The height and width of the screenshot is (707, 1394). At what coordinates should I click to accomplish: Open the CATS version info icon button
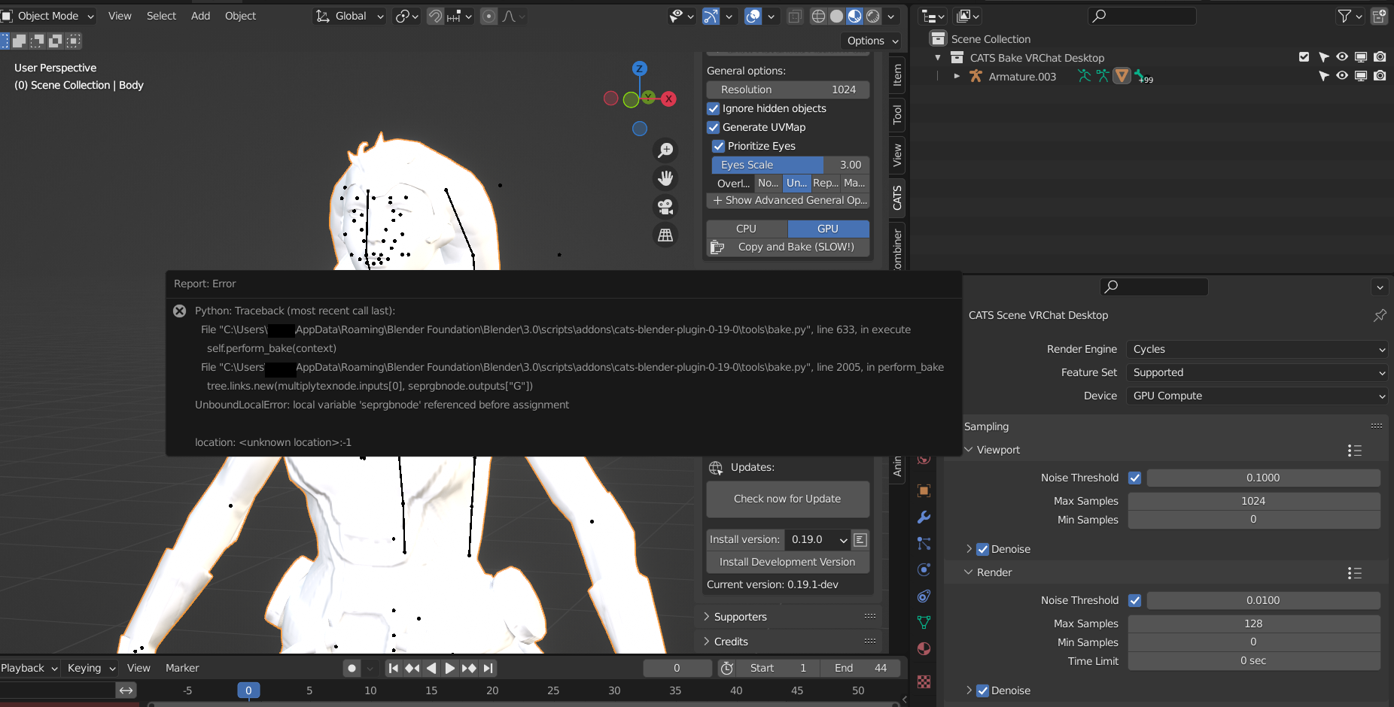[860, 539]
